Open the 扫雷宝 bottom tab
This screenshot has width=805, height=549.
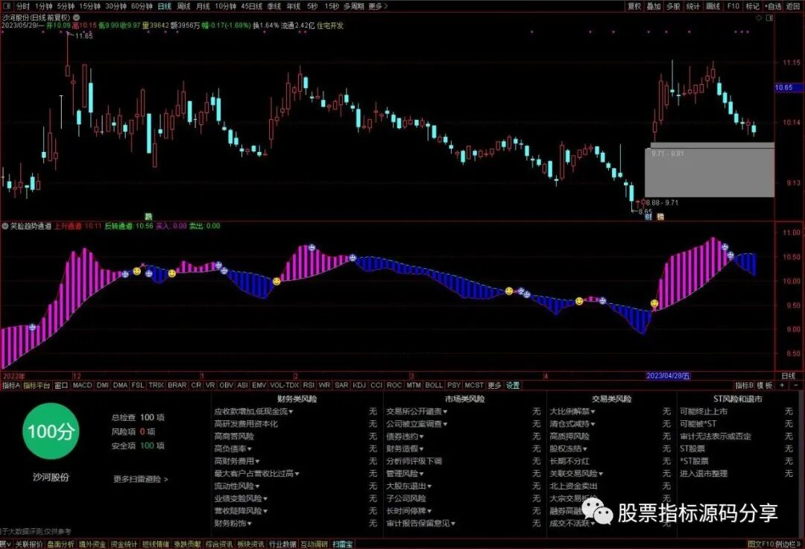(342, 545)
